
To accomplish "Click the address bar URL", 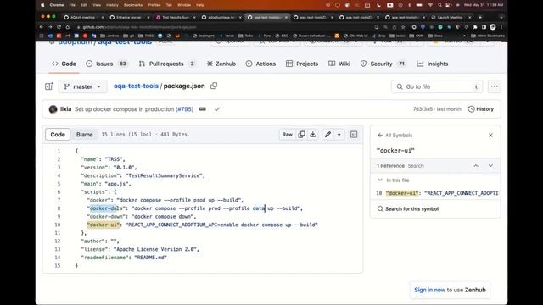I will coord(139,27).
